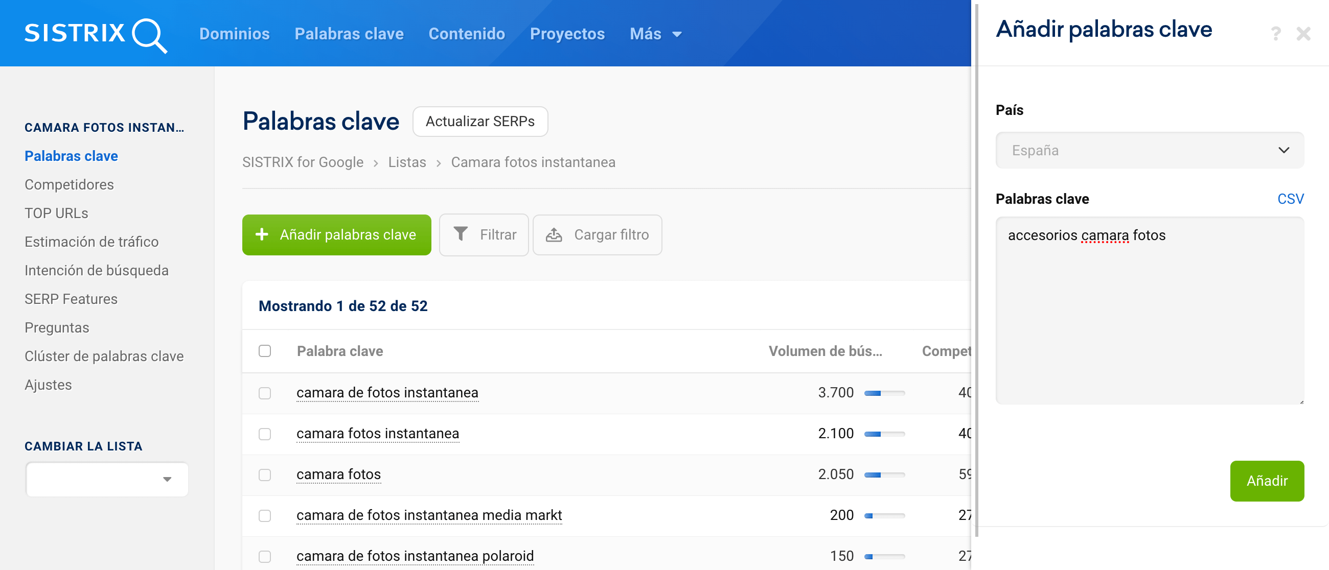The height and width of the screenshot is (570, 1329).
Task: Click search volume bar for camara fotos
Action: 884,474
